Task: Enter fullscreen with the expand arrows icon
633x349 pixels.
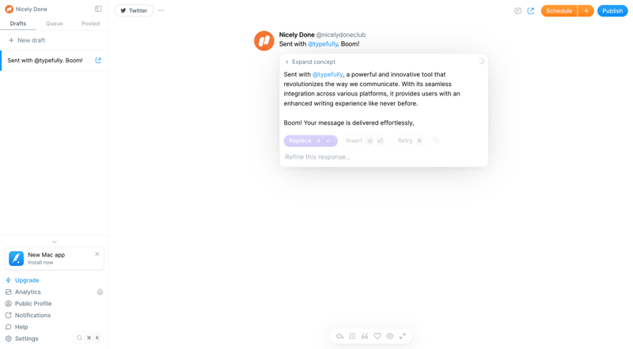Action: 402,336
